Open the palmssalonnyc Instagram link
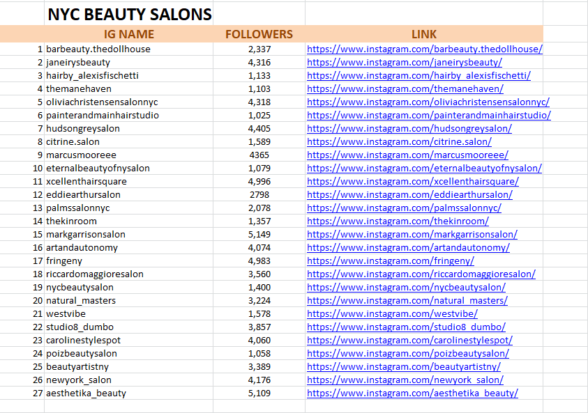This screenshot has height=413, width=588. tap(404, 208)
